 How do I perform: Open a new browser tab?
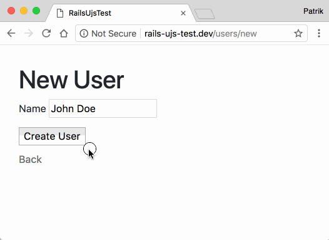pos(205,14)
